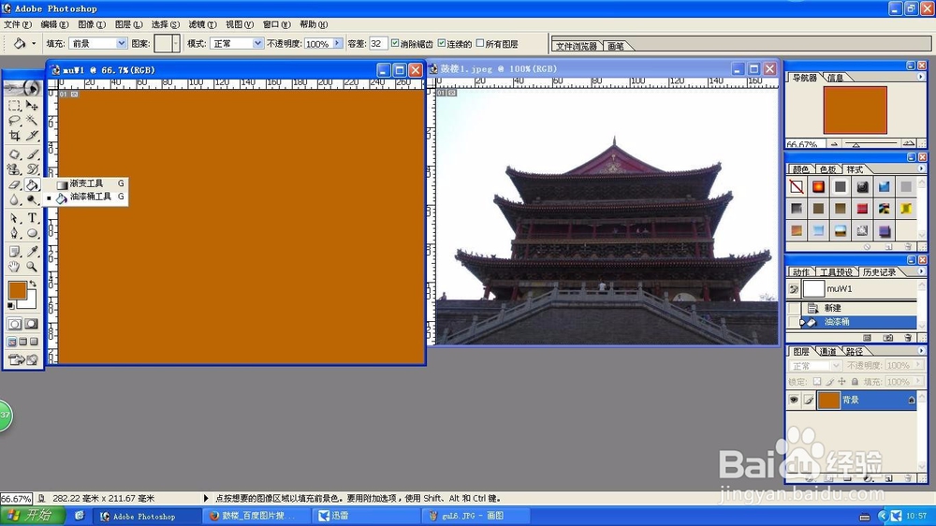Screen dimensions: 936x526
Task: Select the Brush tool
Action: pos(32,154)
